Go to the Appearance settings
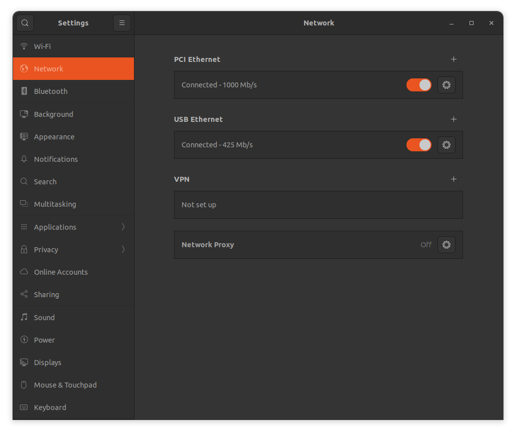 (x=54, y=137)
